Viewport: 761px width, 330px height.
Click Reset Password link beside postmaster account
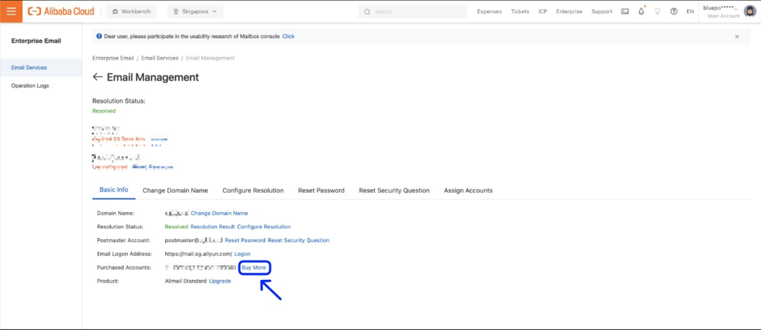tap(245, 240)
